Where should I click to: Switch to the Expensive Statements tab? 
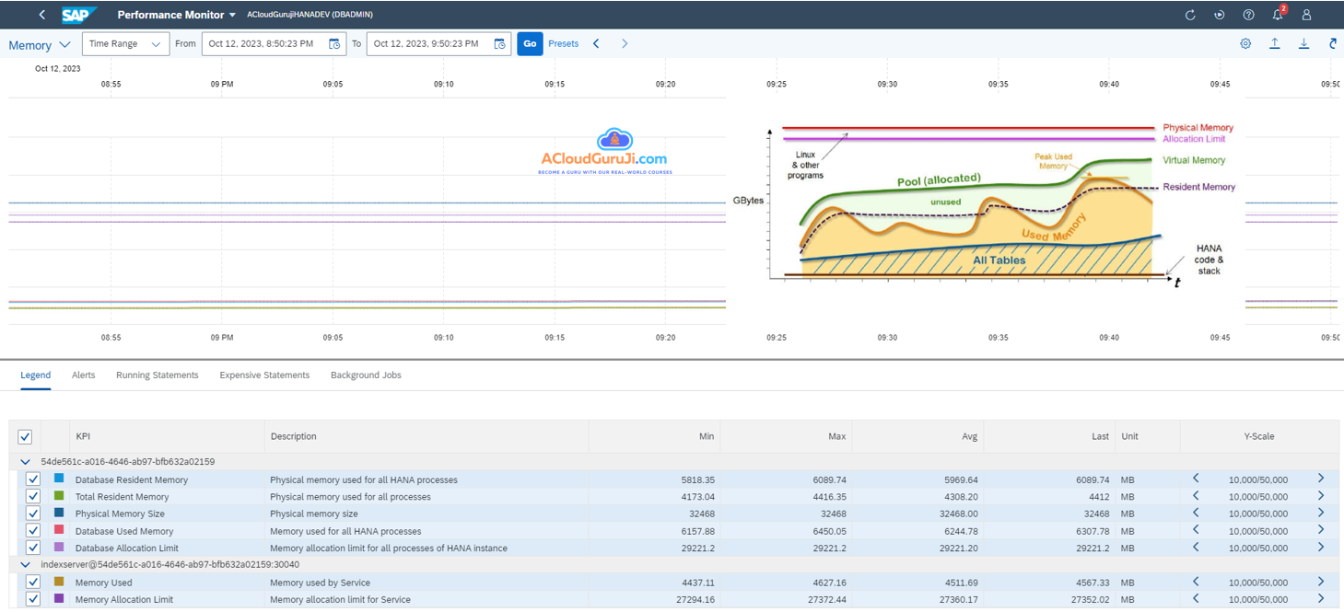[264, 375]
